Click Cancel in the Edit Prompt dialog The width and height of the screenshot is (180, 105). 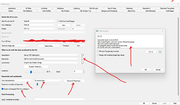click(x=158, y=70)
